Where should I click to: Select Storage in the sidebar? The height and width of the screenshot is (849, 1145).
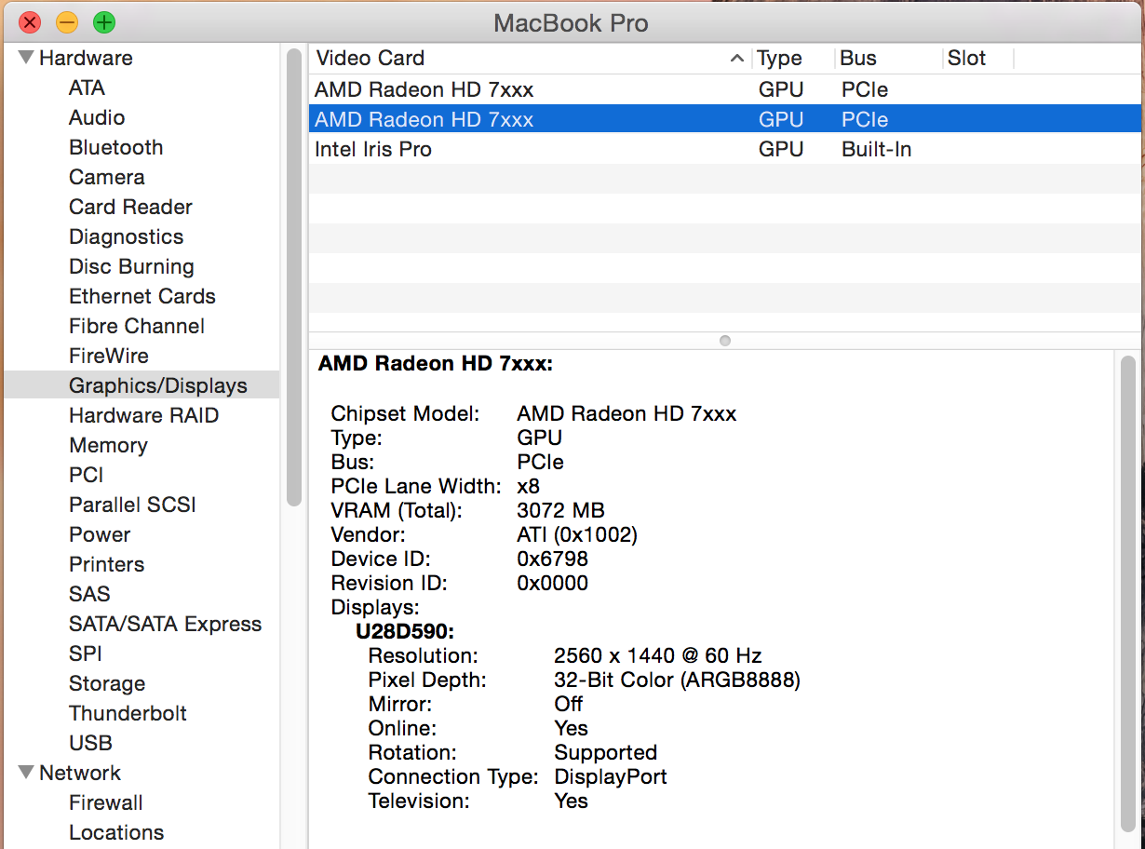(107, 684)
